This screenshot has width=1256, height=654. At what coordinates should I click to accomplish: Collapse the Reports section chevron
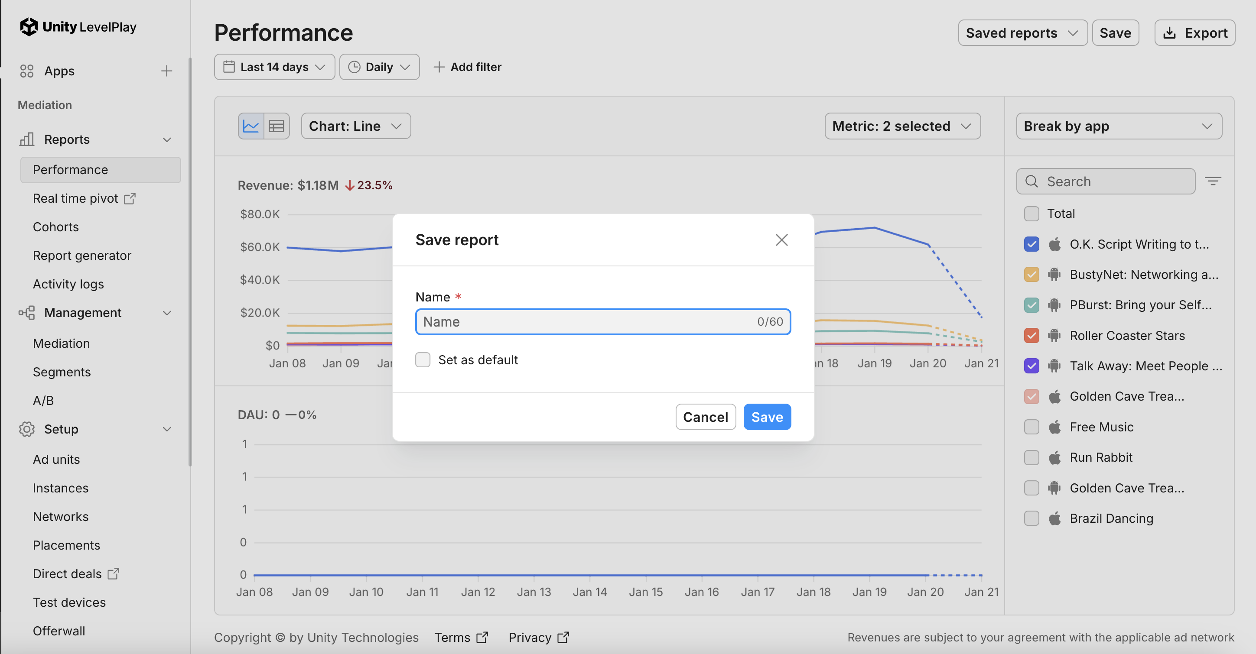tap(167, 139)
